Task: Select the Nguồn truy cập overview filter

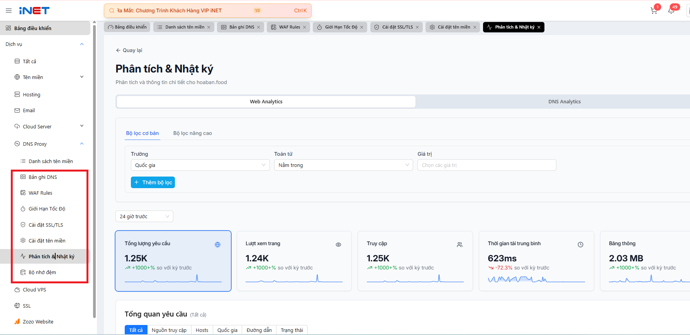Action: pos(169,330)
